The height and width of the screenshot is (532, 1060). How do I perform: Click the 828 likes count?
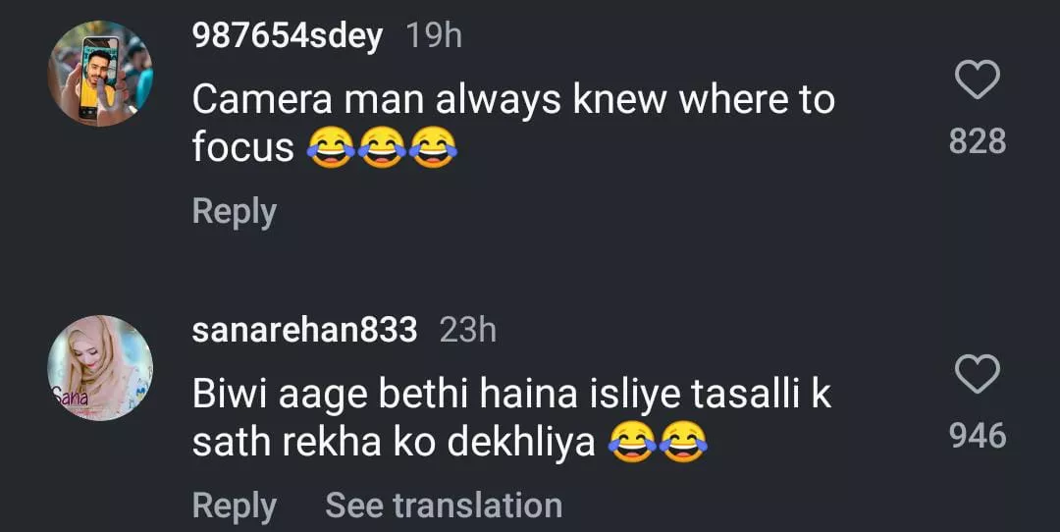tap(978, 141)
